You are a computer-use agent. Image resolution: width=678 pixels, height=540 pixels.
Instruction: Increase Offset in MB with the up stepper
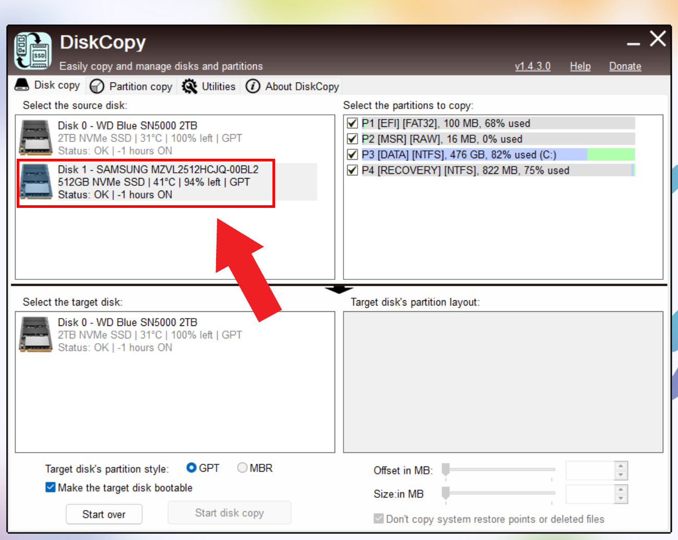click(x=621, y=466)
